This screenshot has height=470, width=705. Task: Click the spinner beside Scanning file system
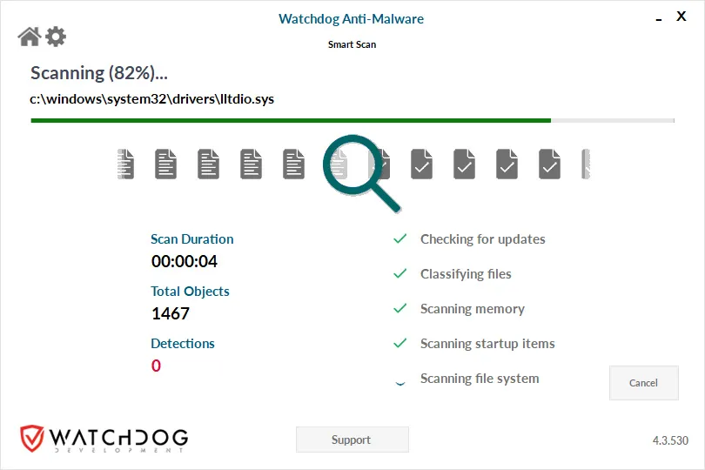click(399, 383)
